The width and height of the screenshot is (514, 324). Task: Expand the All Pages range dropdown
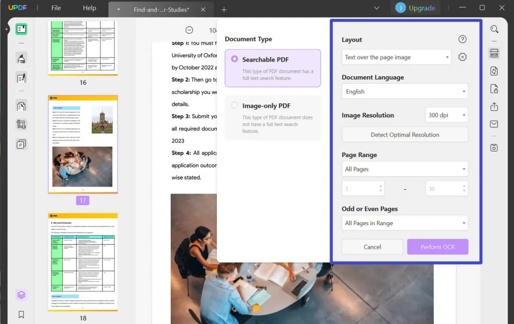coord(405,169)
